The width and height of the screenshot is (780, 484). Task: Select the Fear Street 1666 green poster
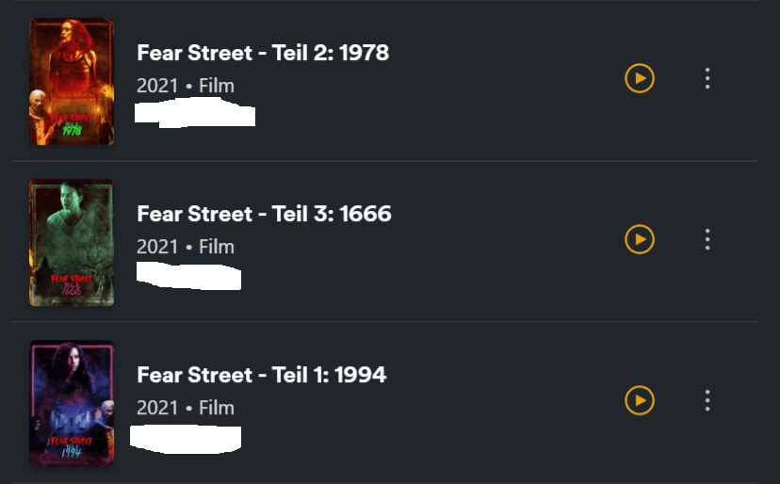pyautogui.click(x=72, y=243)
